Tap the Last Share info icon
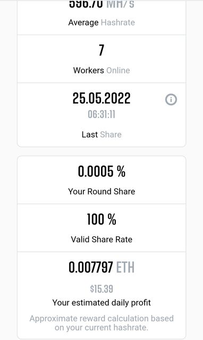Screen dimensions: 203x340 pos(171,99)
